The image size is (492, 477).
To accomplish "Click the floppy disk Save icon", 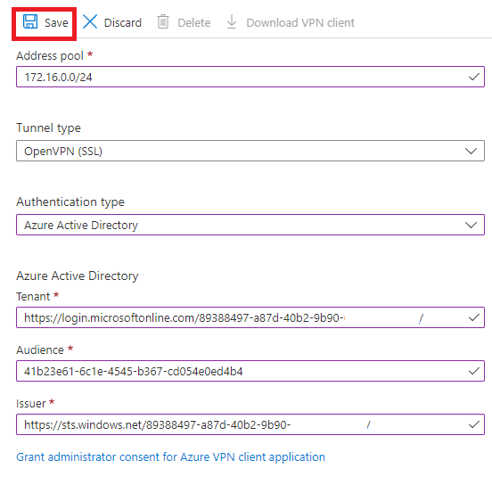I will [30, 22].
